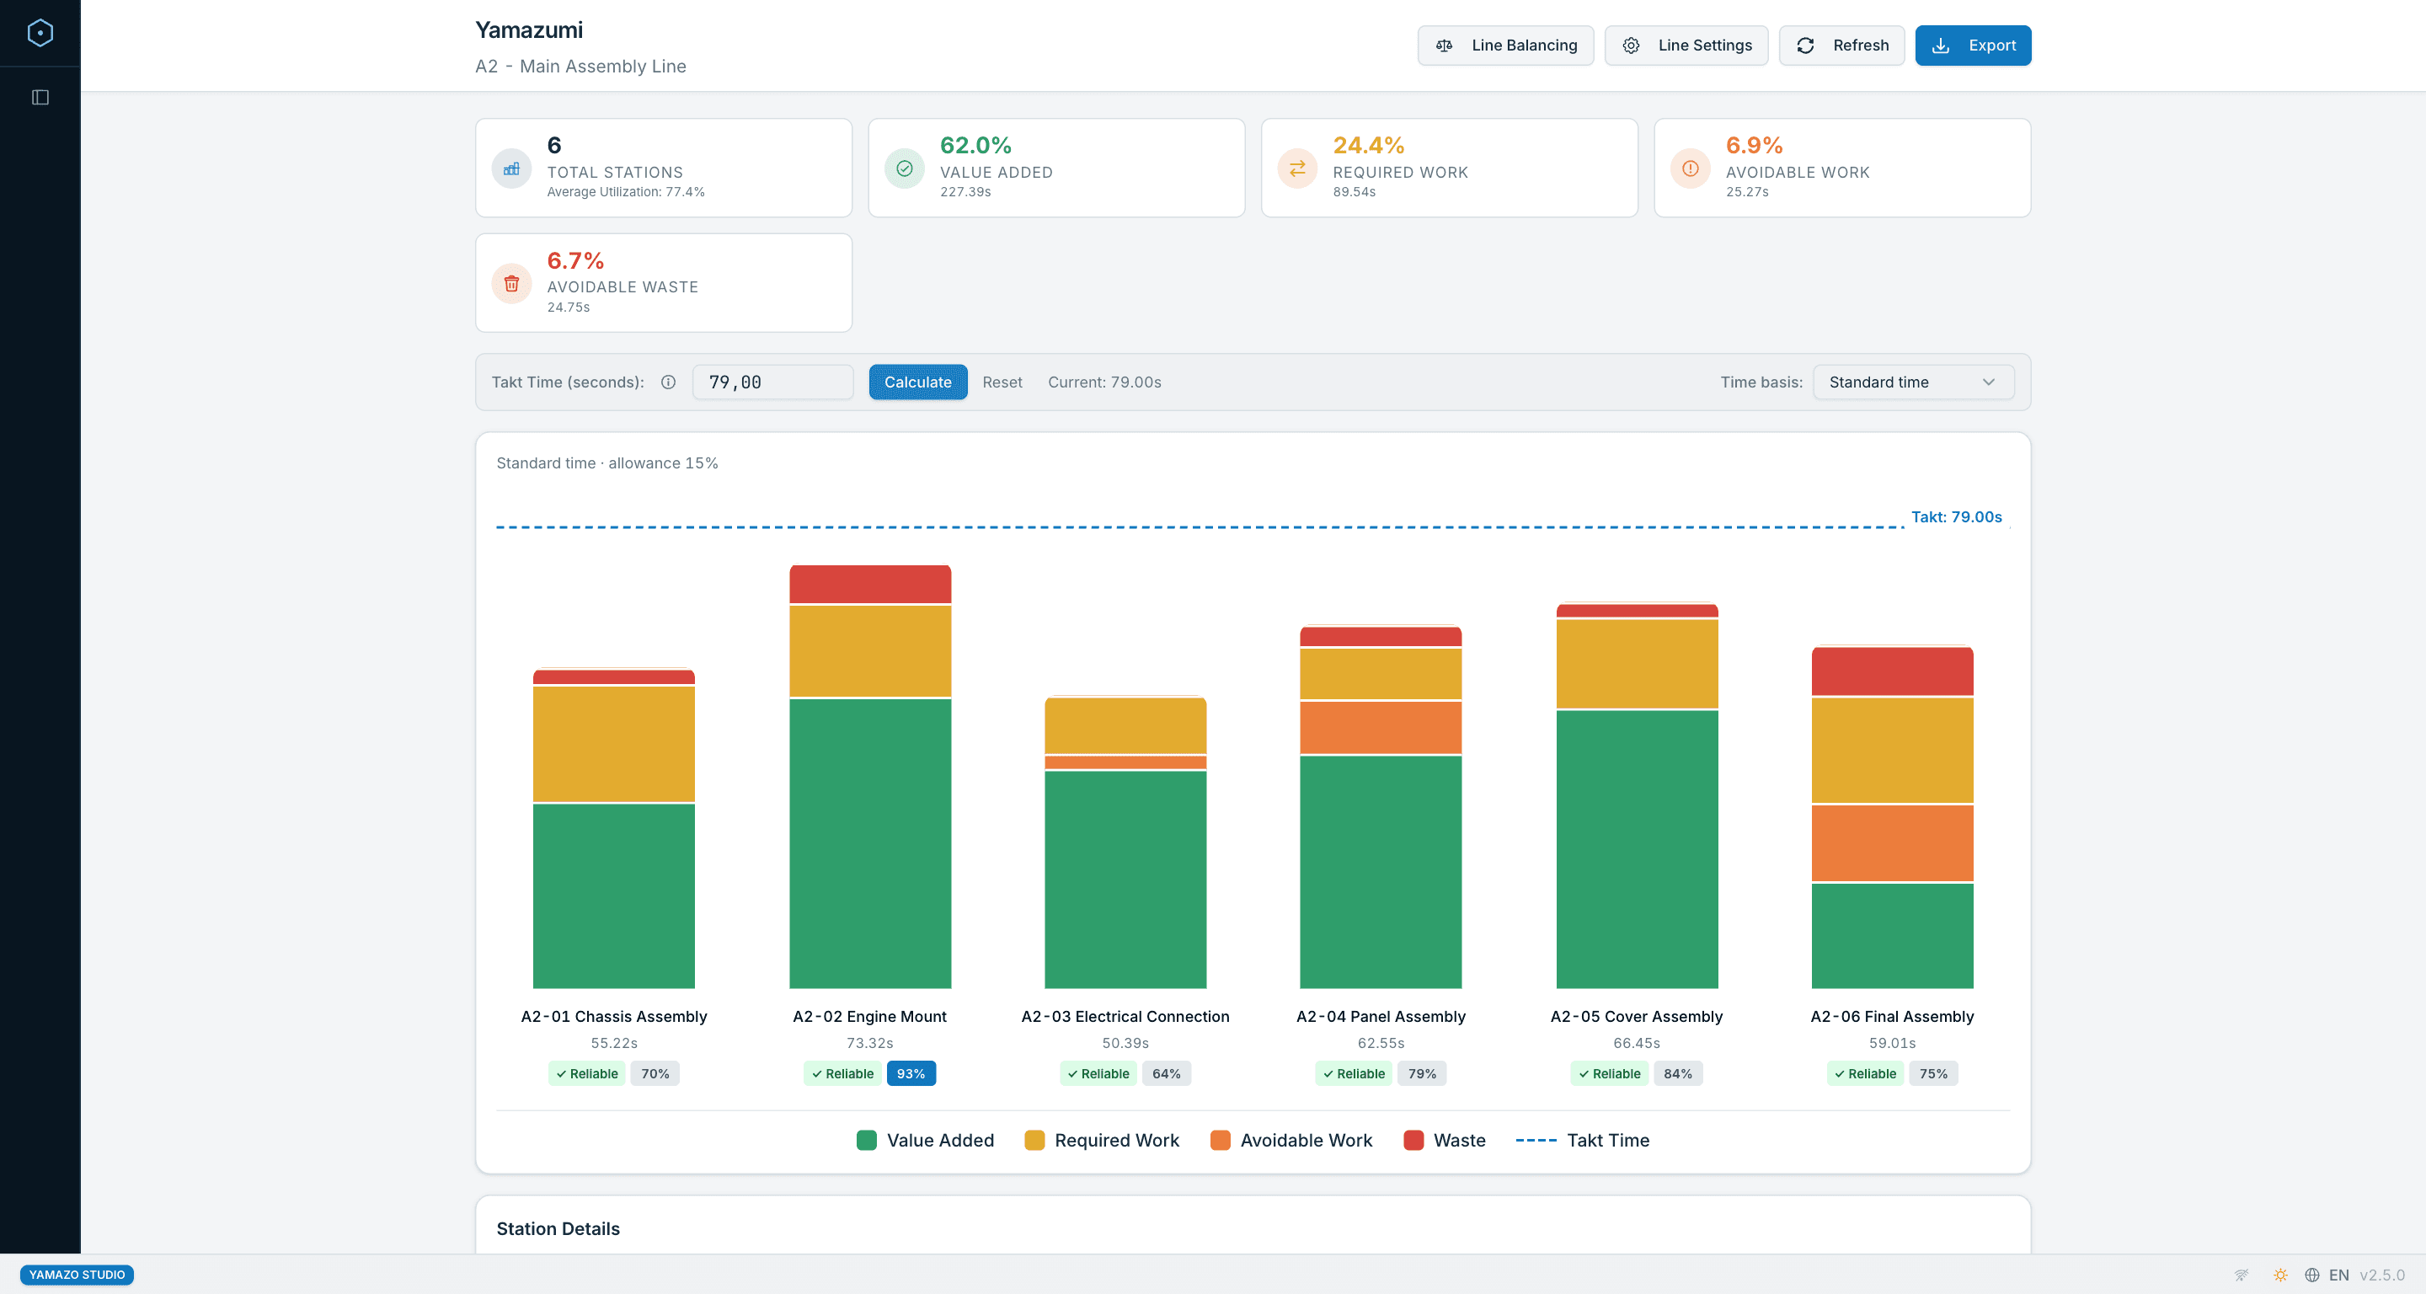2426x1294 pixels.
Task: Select the A2-05 Cover Assembly label
Action: (1637, 1016)
